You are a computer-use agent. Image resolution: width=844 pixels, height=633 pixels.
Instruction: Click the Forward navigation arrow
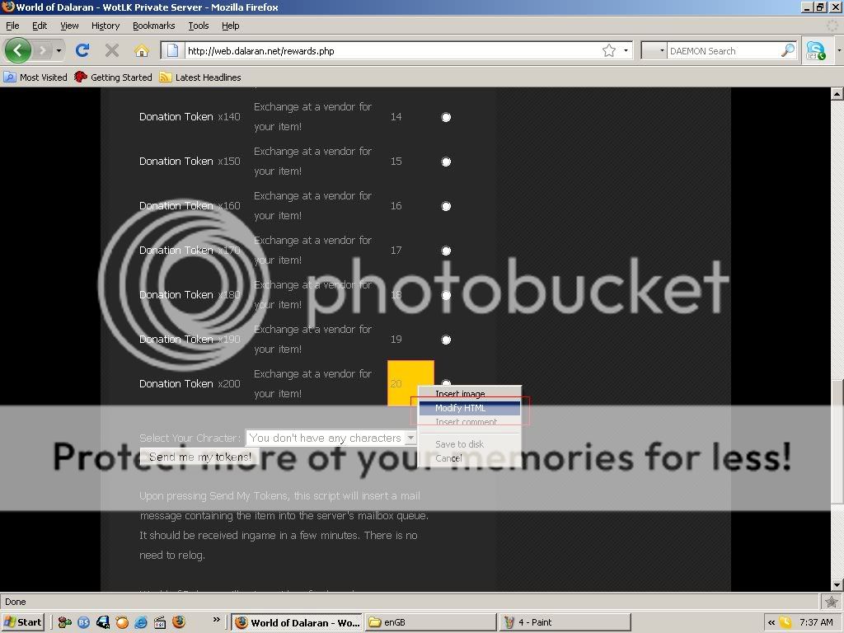pos(43,50)
